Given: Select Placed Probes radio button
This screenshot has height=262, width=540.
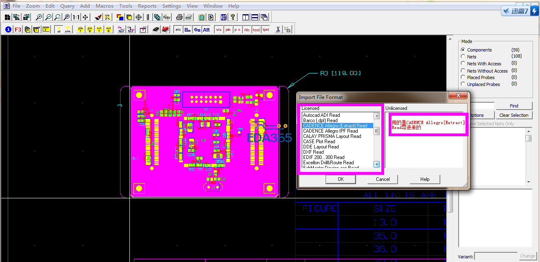Looking at the screenshot, I should 463,77.
